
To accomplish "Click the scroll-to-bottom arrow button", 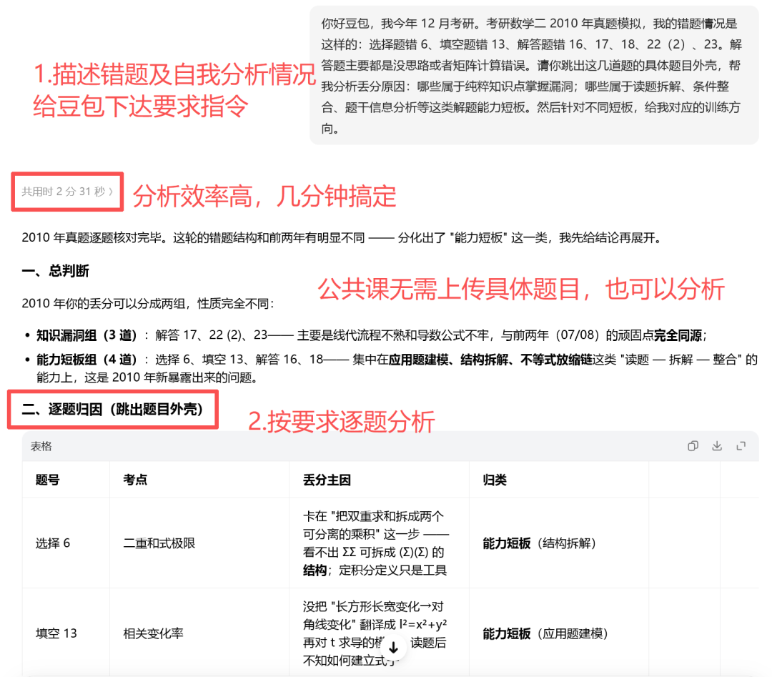I will (393, 648).
